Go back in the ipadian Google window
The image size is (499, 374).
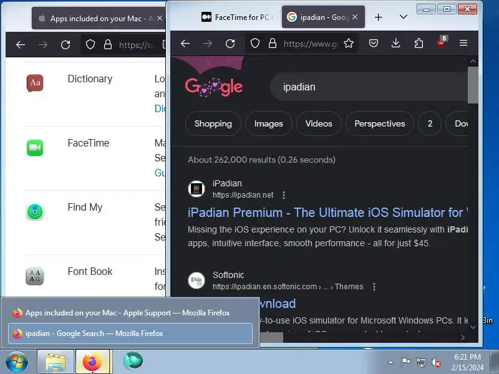click(185, 43)
